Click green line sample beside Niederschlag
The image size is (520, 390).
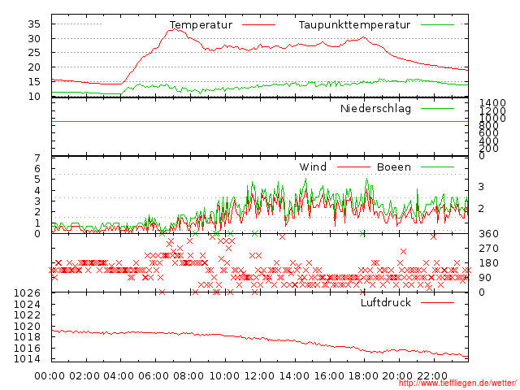pos(437,108)
